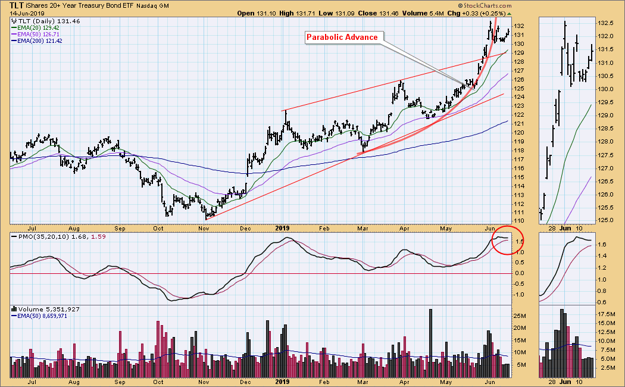Click the '131.5' label on the zoomed price axis

(605, 50)
